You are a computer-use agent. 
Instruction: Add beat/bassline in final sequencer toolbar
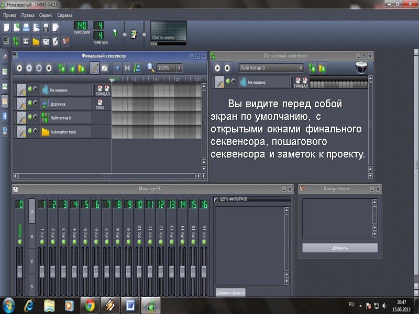[62, 68]
